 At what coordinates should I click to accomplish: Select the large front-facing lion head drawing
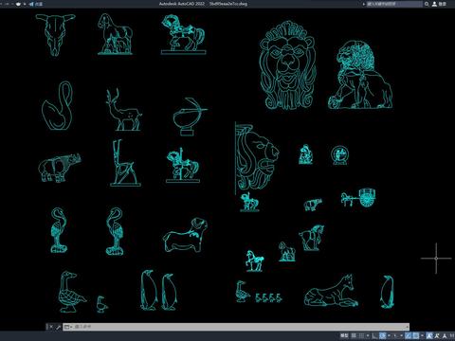pyautogui.click(x=287, y=65)
